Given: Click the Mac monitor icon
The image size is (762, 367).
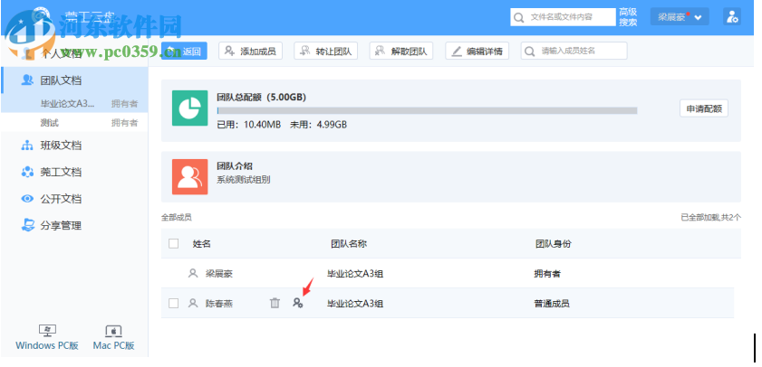Looking at the screenshot, I should [114, 331].
